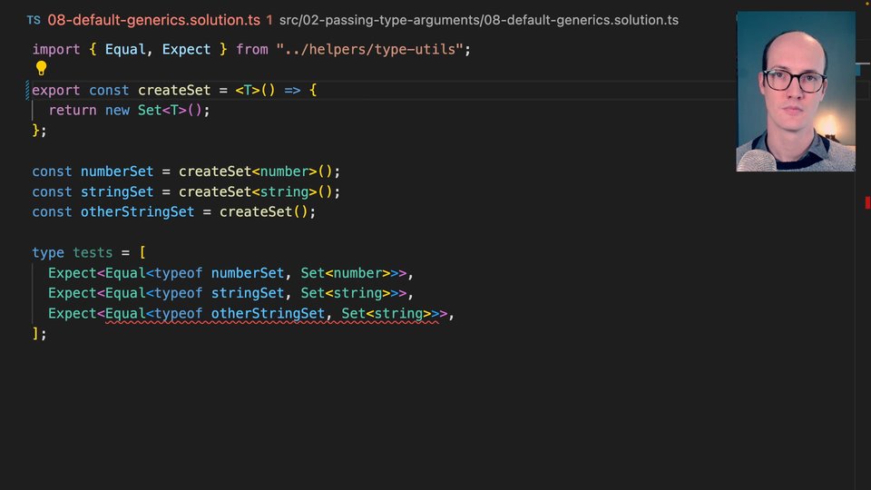
Task: Click the presenter webcam video overlay
Action: pyautogui.click(x=795, y=91)
